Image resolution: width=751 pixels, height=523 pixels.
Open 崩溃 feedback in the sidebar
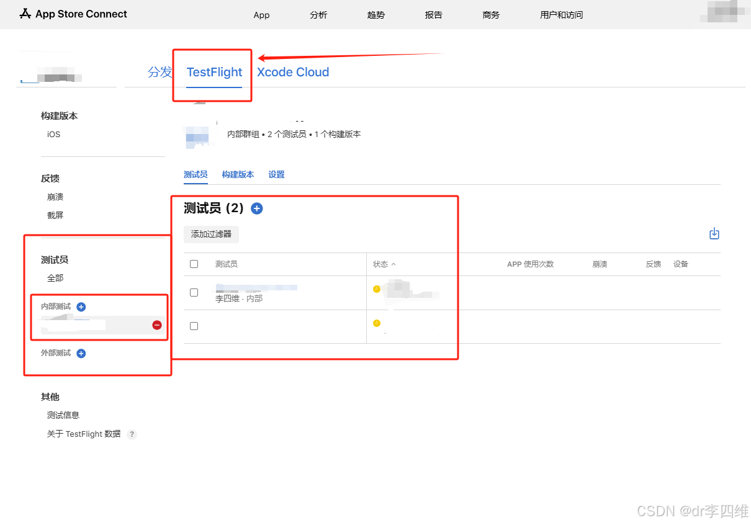click(55, 197)
